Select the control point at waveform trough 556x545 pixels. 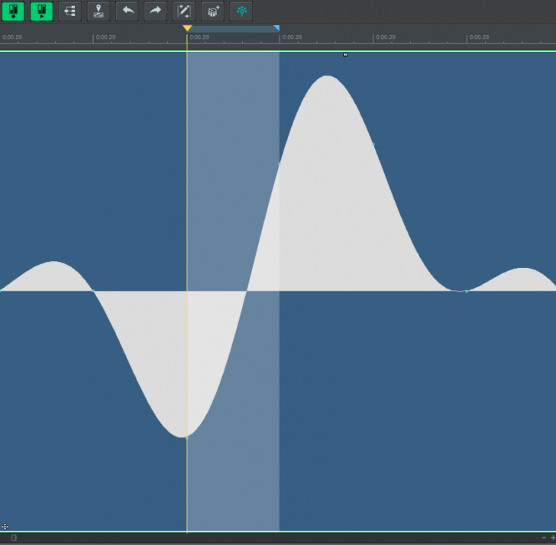[186, 437]
